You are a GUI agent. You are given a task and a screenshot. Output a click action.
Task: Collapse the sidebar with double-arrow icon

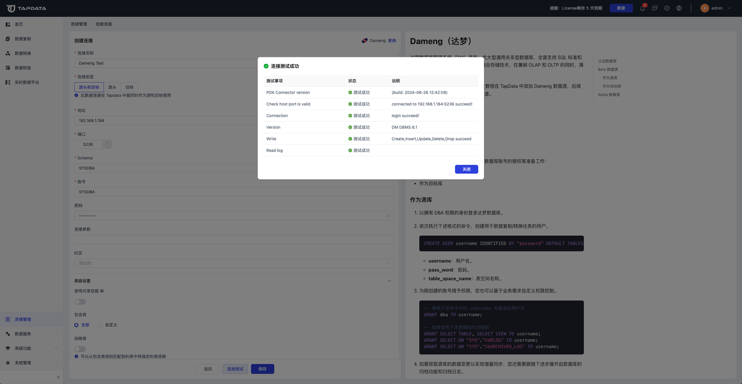coord(58,377)
